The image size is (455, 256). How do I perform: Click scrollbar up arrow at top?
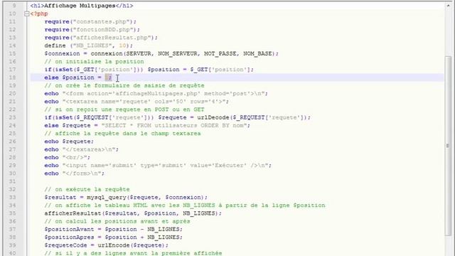tap(448, 6)
